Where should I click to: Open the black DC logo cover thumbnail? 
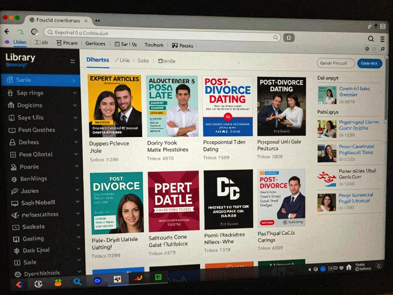229,200
